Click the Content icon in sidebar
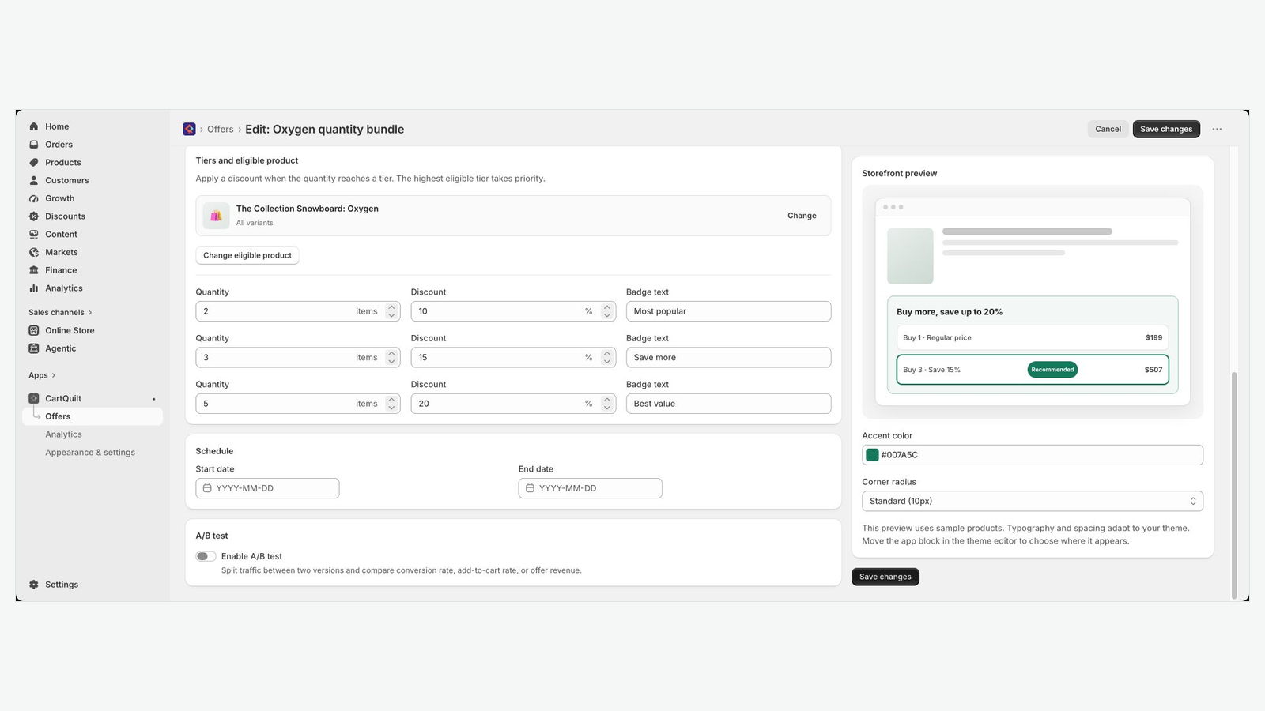Image resolution: width=1265 pixels, height=711 pixels. (x=34, y=235)
